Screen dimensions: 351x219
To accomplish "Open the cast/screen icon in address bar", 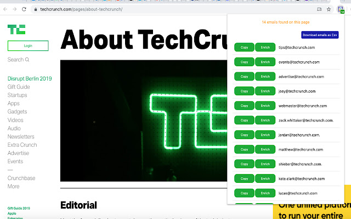I will coord(319,9).
